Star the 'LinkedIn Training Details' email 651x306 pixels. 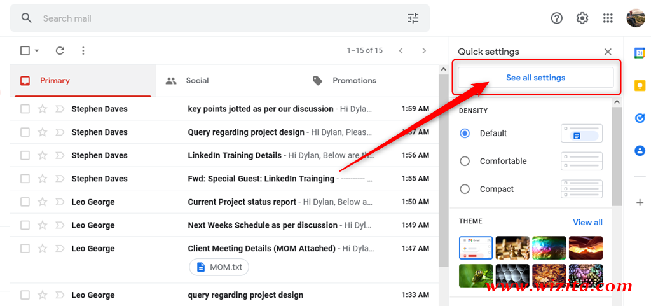(x=43, y=155)
